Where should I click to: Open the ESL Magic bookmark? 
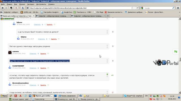click(99, 12)
